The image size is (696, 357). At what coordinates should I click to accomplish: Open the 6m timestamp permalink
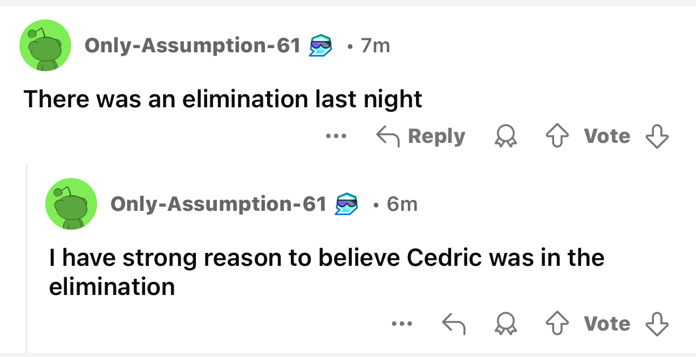click(x=402, y=204)
